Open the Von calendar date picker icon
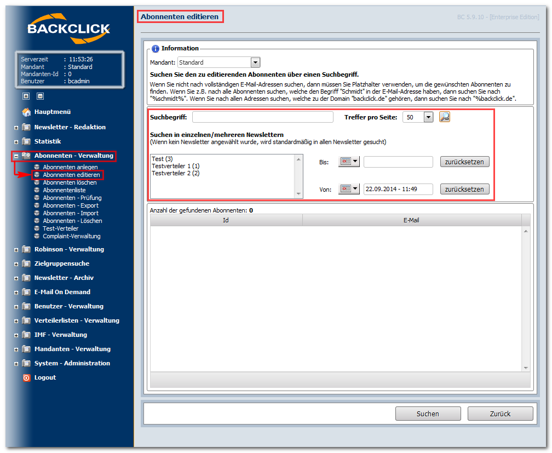The height and width of the screenshot is (453, 552). (349, 189)
